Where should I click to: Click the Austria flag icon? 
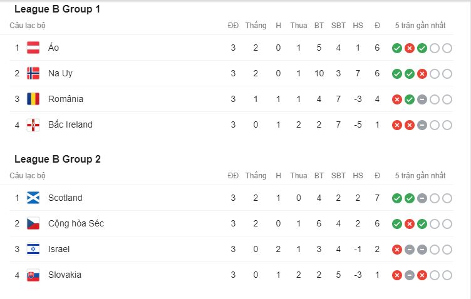coord(33,48)
